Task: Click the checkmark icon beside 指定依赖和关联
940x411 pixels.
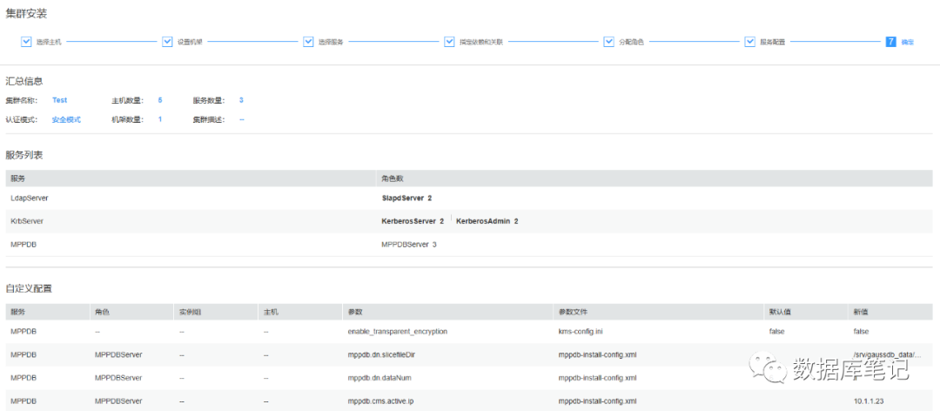Action: (449, 42)
